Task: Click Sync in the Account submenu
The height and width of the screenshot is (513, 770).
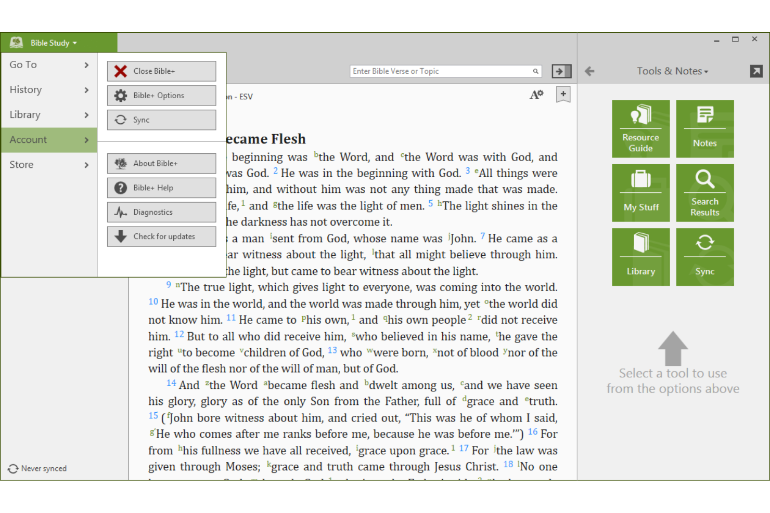Action: [162, 120]
